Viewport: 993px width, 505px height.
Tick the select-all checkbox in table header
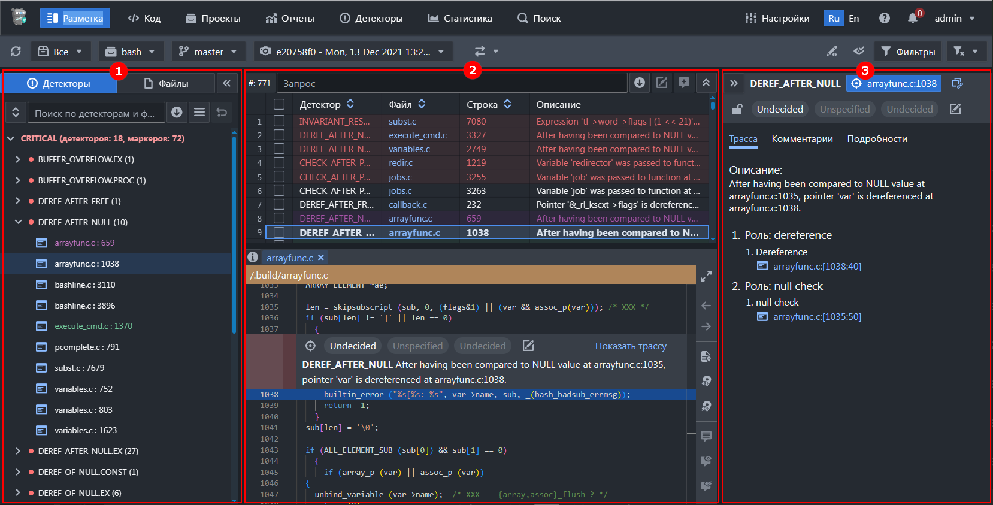click(x=279, y=104)
